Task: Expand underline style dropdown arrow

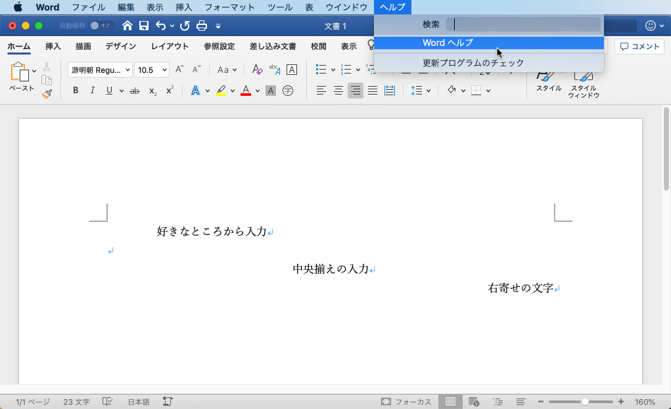Action: click(x=122, y=91)
